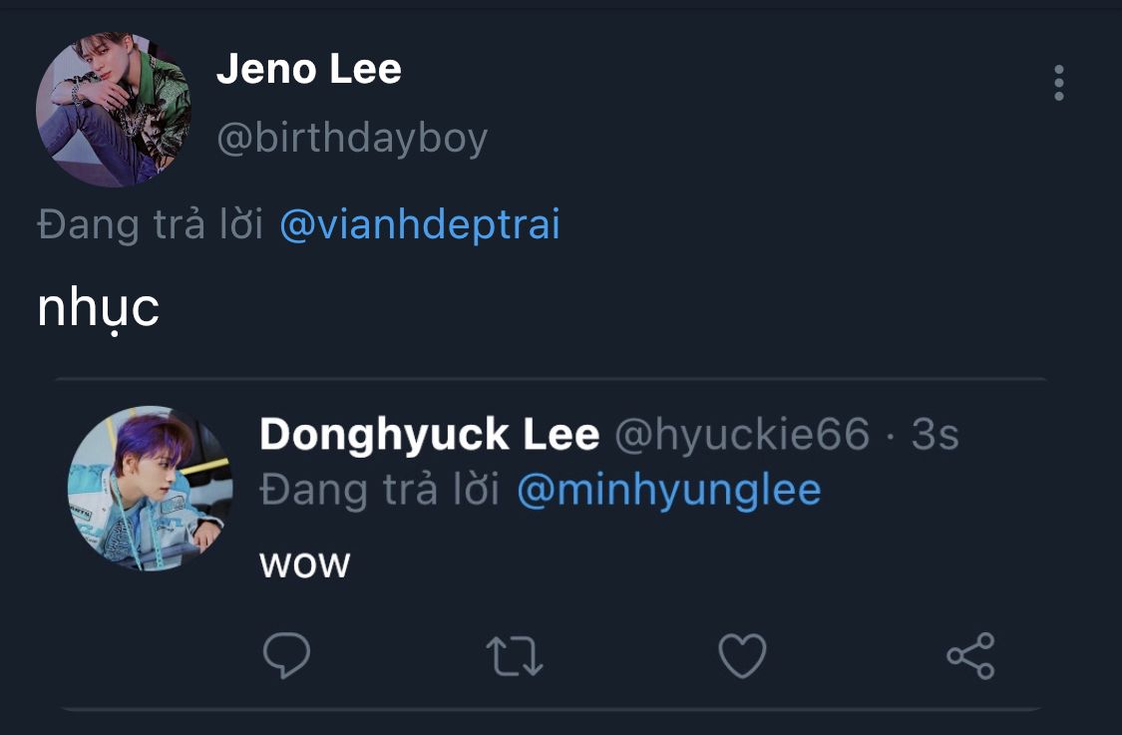
Task: Open the three-dot more options menu
Action: click(1058, 83)
